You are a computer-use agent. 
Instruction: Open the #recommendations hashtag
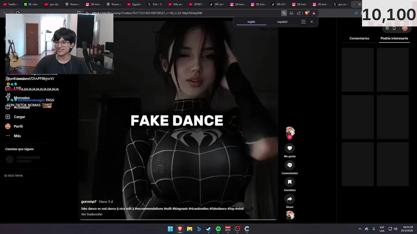(149, 209)
